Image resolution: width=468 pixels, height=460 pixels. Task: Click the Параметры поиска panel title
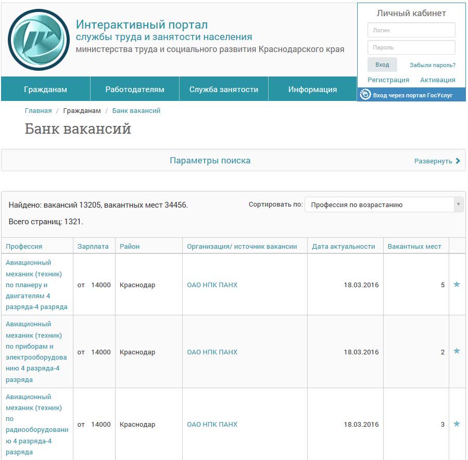point(210,160)
